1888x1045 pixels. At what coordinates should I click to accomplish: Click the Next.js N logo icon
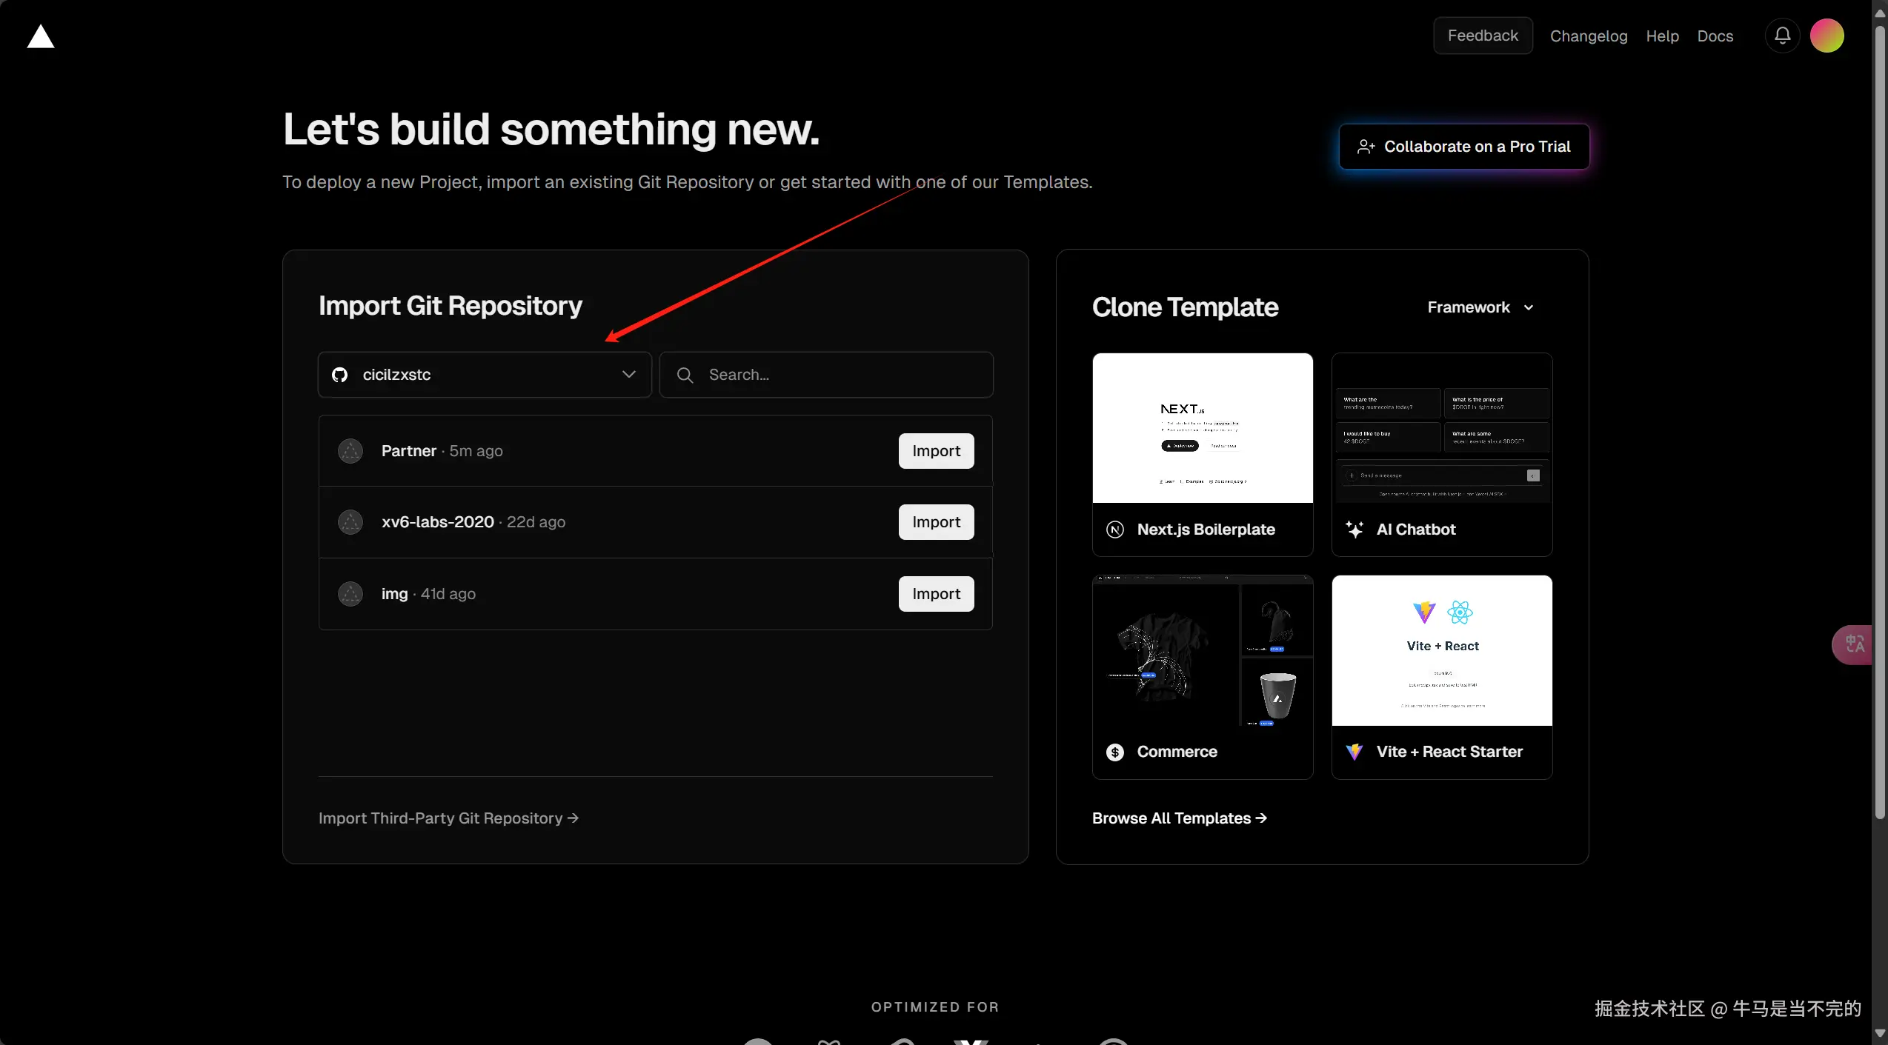point(1115,530)
